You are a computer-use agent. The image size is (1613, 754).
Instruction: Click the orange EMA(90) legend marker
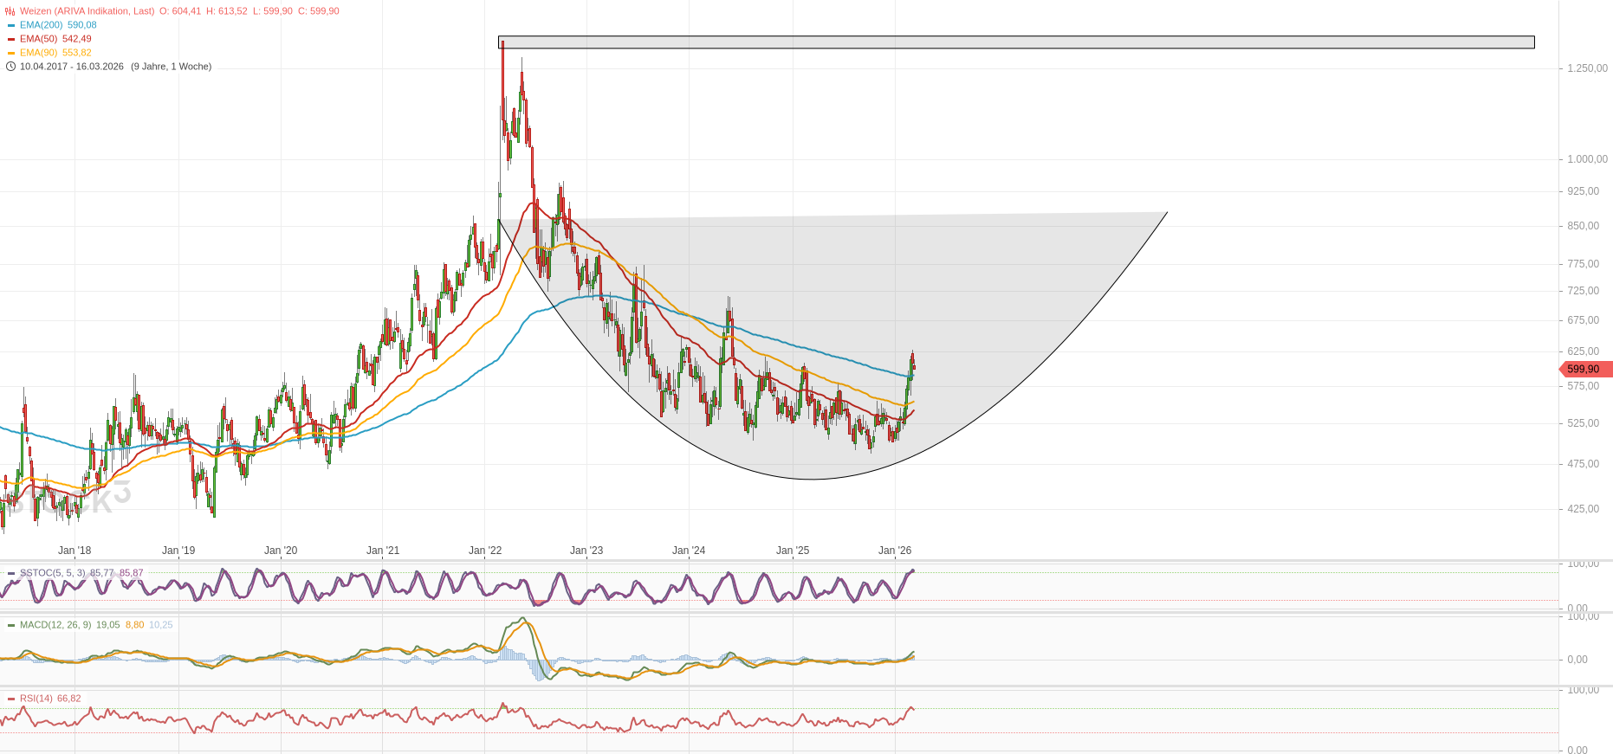point(11,53)
